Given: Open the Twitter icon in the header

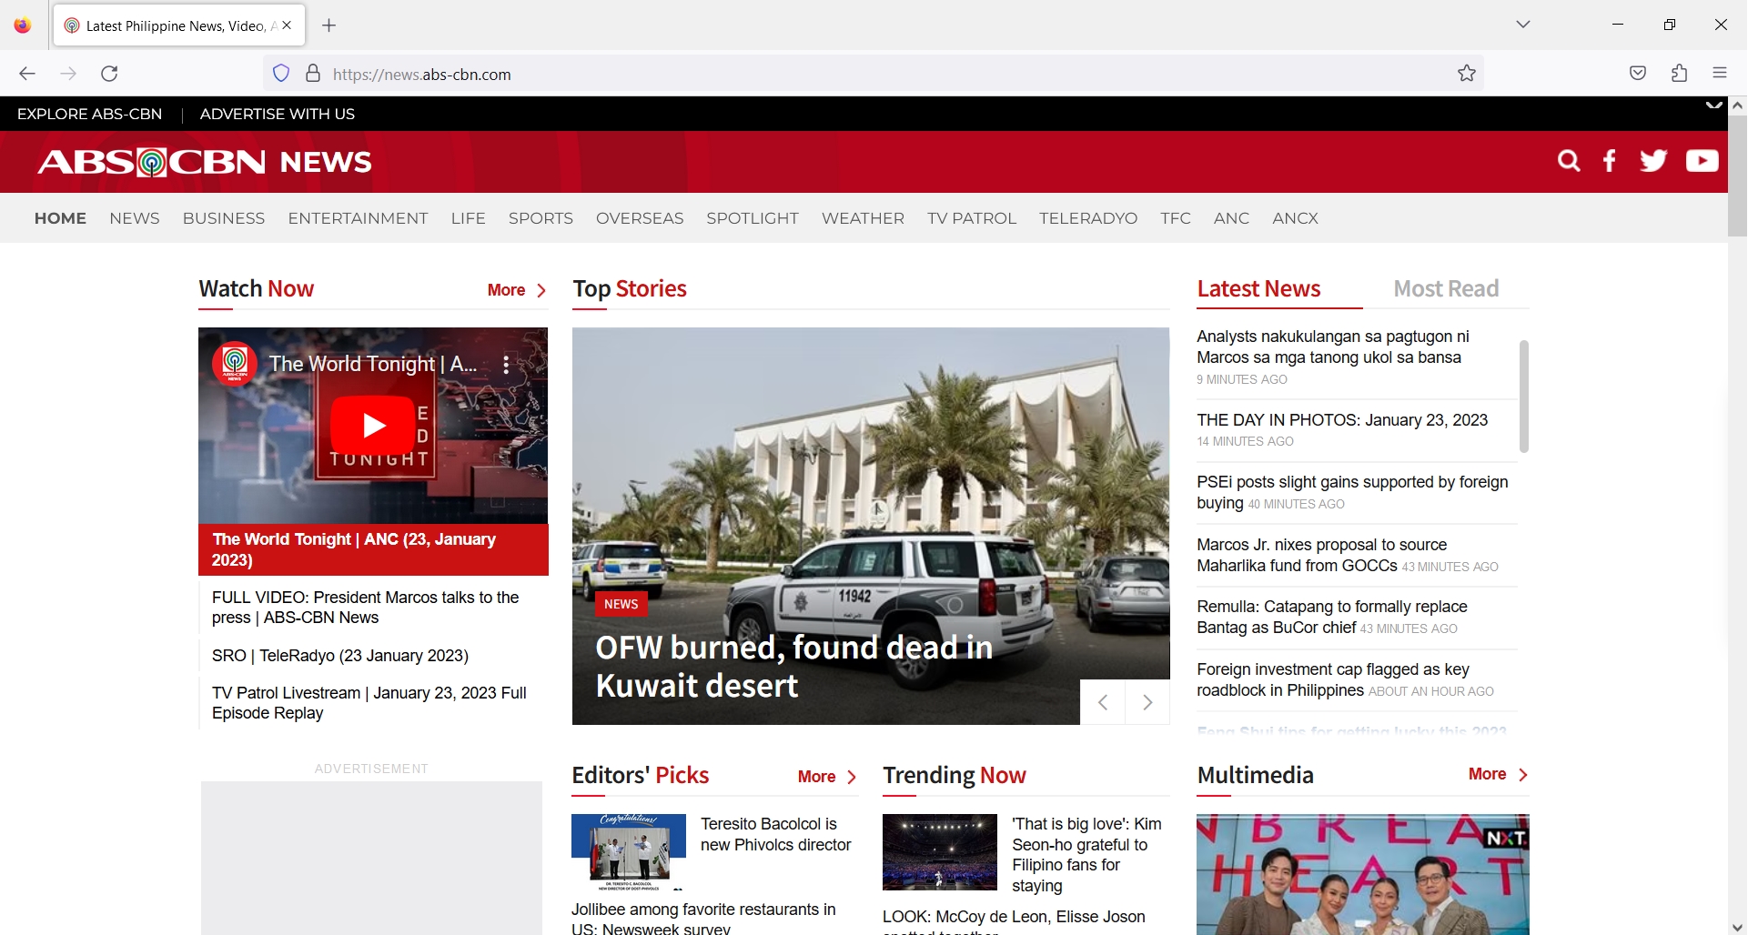Looking at the screenshot, I should point(1653,160).
